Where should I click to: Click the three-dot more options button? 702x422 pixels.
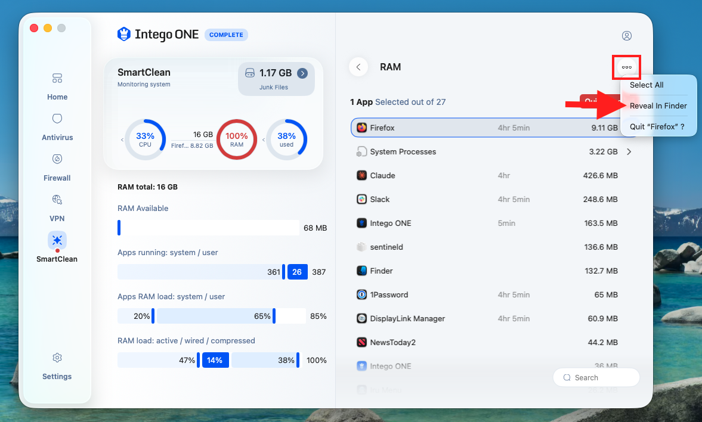pyautogui.click(x=626, y=67)
